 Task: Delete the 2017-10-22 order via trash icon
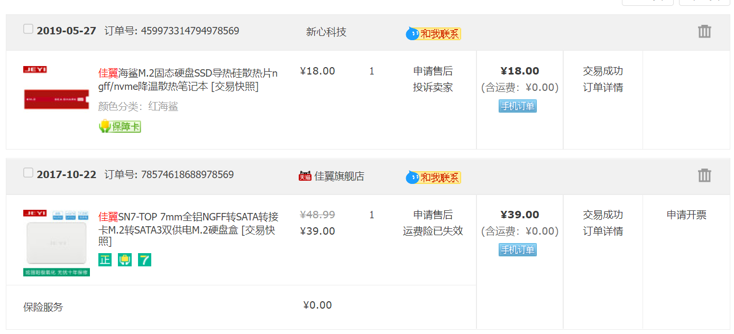[x=704, y=175]
